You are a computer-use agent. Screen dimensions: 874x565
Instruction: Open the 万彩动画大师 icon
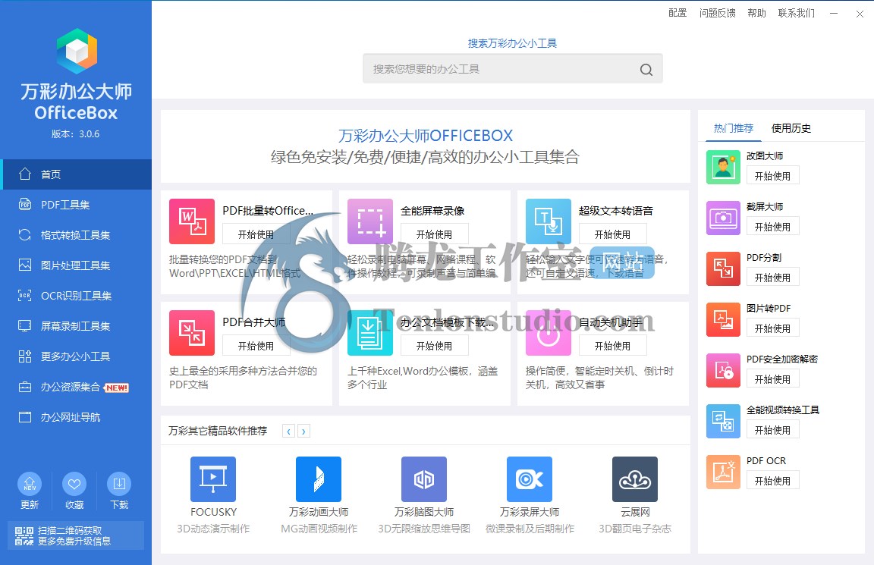click(319, 479)
